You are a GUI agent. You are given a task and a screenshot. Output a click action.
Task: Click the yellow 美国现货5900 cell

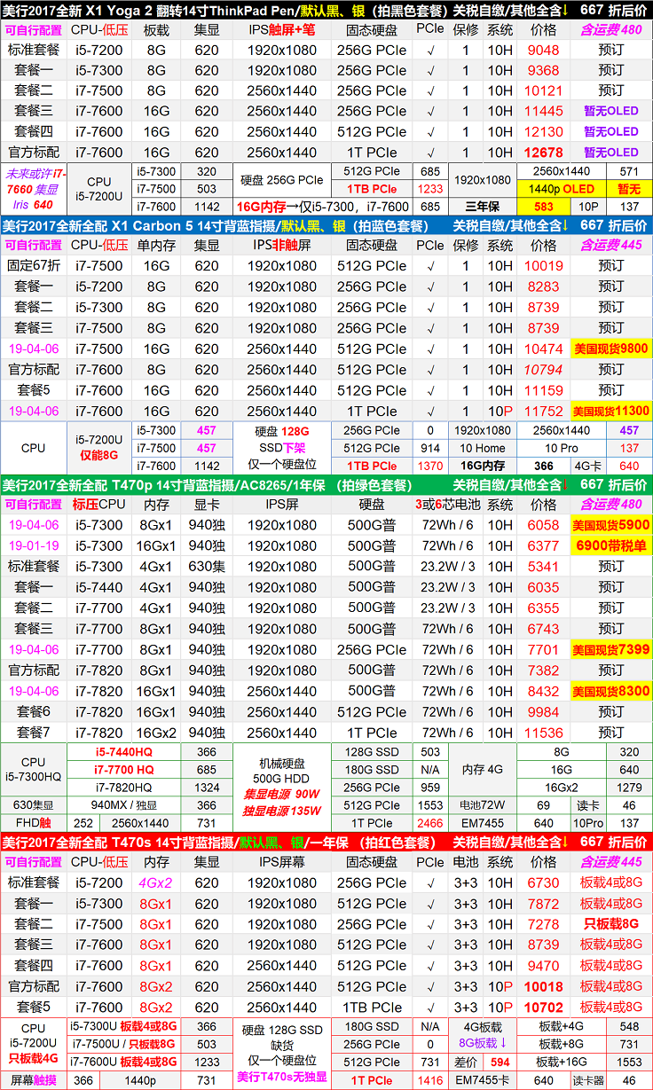tap(610, 525)
